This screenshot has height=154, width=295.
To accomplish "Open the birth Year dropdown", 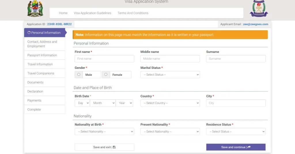I will coord(124,103).
